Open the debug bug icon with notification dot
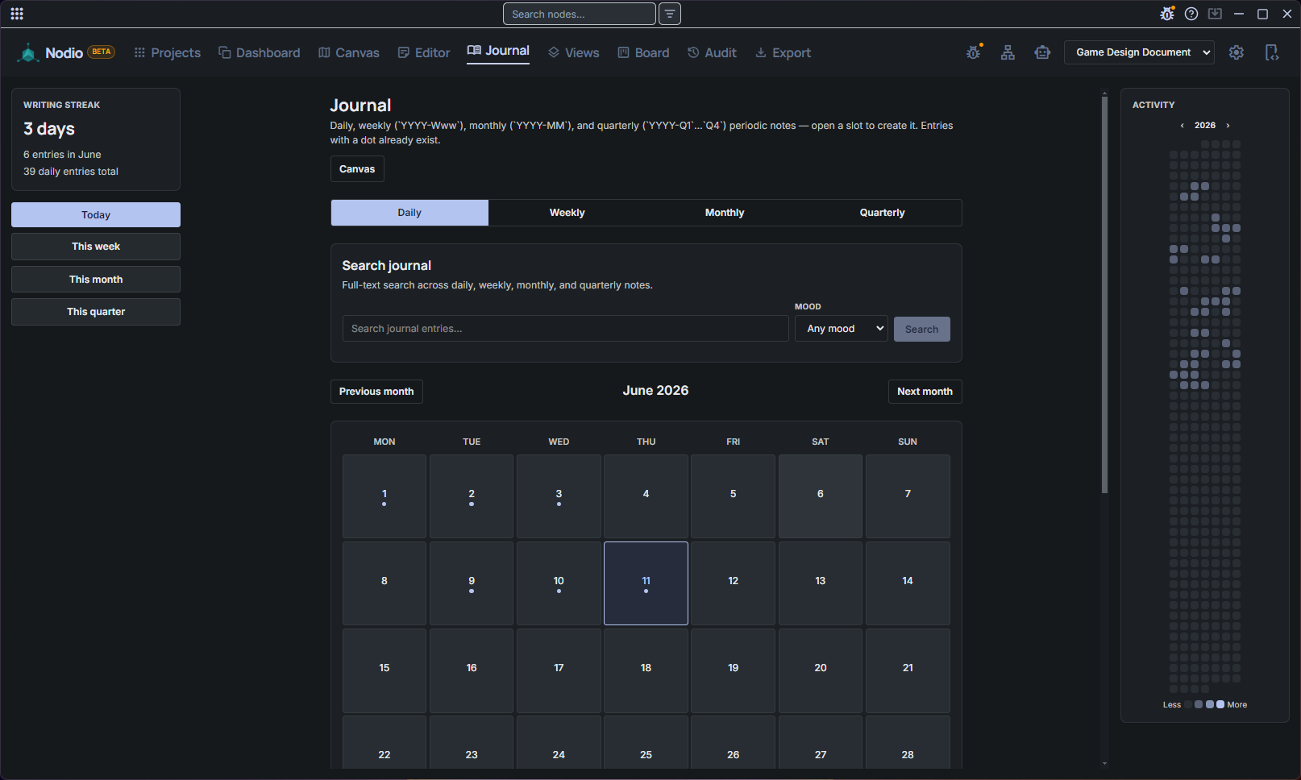Image resolution: width=1301 pixels, height=780 pixels. pos(974,52)
